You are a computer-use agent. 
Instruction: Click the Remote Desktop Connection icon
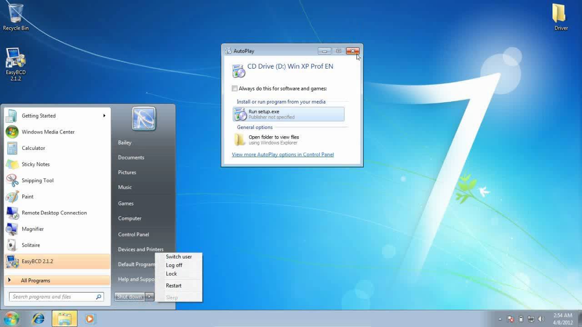click(12, 213)
